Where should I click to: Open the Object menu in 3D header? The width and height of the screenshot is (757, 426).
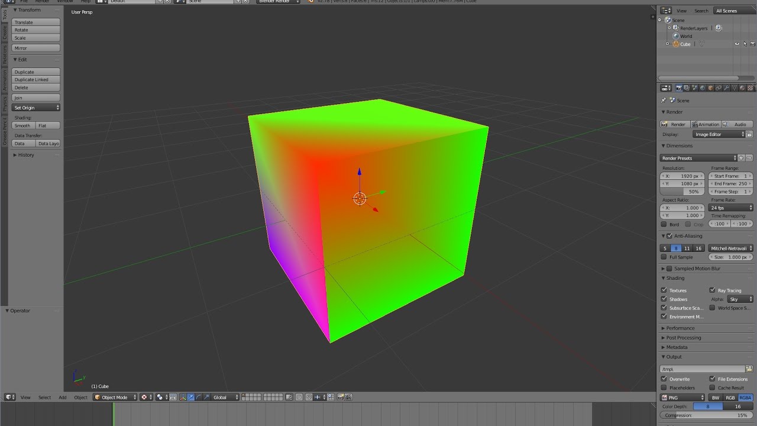pyautogui.click(x=80, y=398)
